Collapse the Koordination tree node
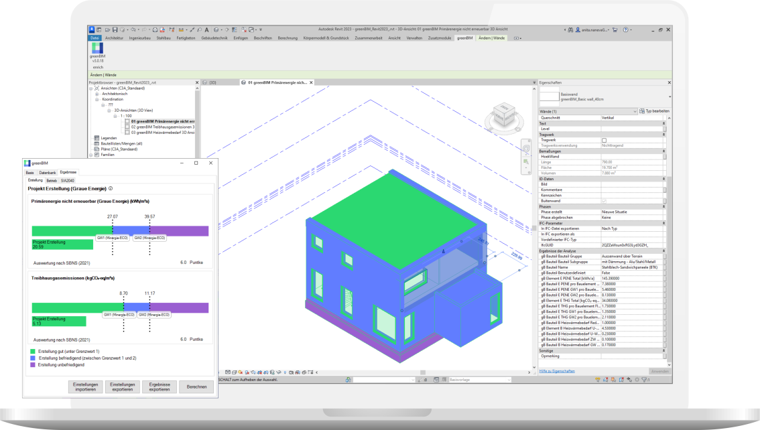Image resolution: width=760 pixels, height=430 pixels. tap(97, 99)
